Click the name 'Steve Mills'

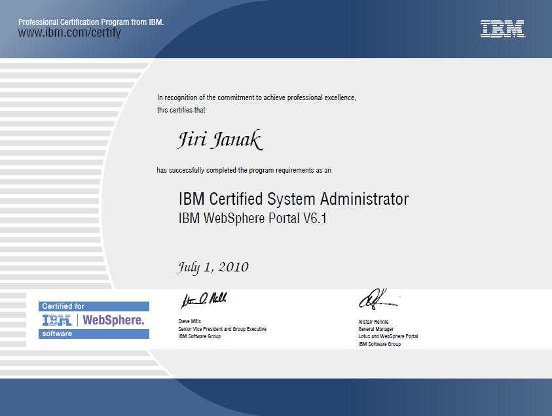189,321
